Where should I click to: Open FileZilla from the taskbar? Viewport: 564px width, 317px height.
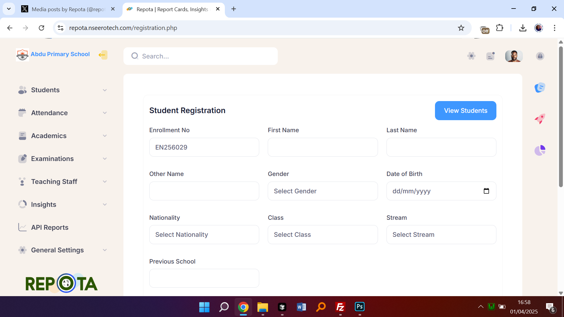pyautogui.click(x=340, y=307)
